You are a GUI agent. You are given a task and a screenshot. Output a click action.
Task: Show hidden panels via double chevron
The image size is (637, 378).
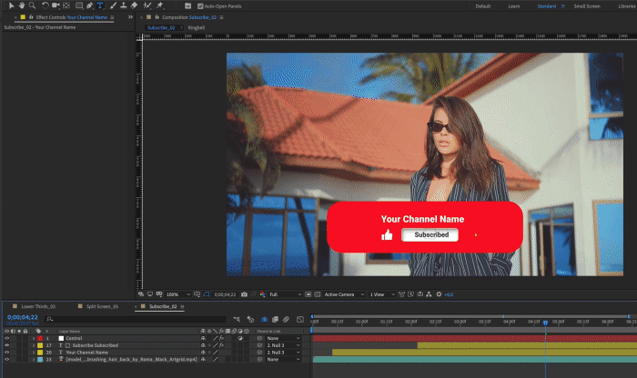click(x=130, y=17)
